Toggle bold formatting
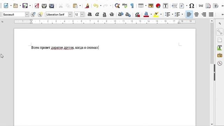 pos(90,14)
